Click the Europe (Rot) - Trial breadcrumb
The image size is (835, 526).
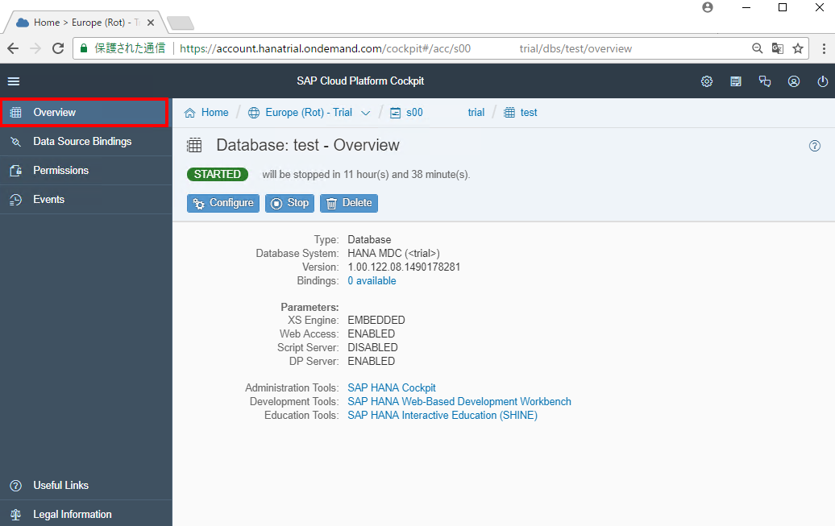(x=309, y=113)
